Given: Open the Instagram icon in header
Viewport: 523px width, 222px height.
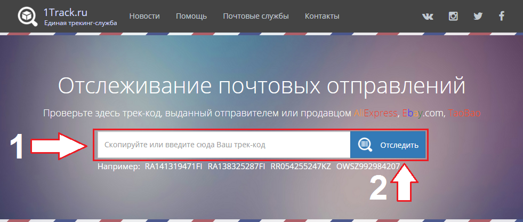Looking at the screenshot, I should pos(453,16).
